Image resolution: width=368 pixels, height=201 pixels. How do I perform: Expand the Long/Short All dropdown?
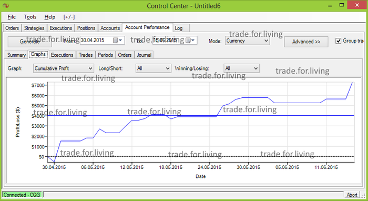[x=154, y=68]
